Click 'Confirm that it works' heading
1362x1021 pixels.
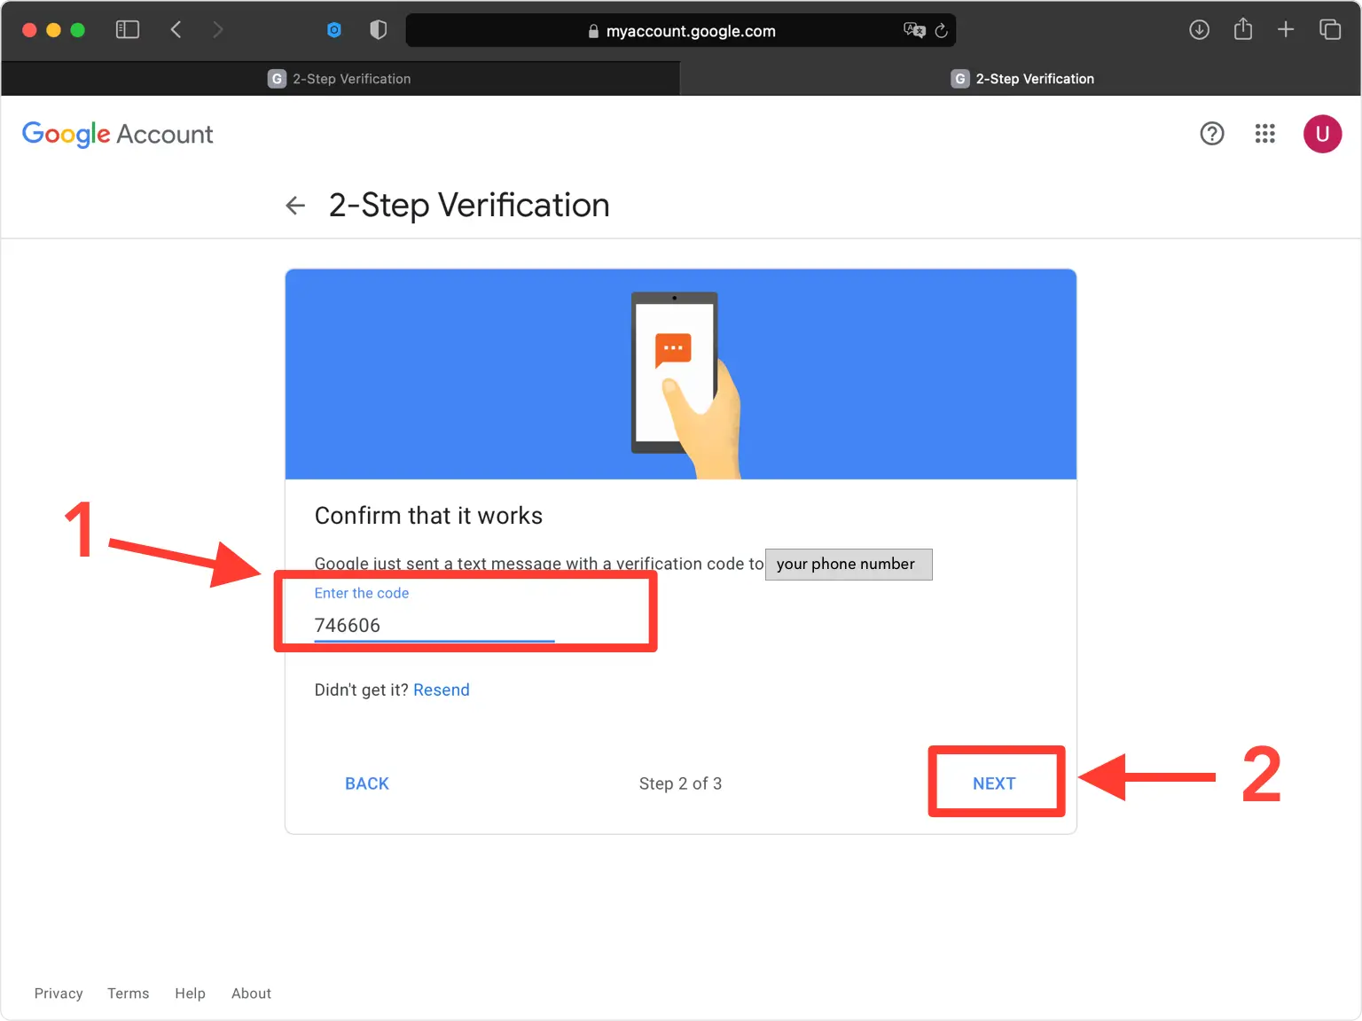[x=428, y=516]
